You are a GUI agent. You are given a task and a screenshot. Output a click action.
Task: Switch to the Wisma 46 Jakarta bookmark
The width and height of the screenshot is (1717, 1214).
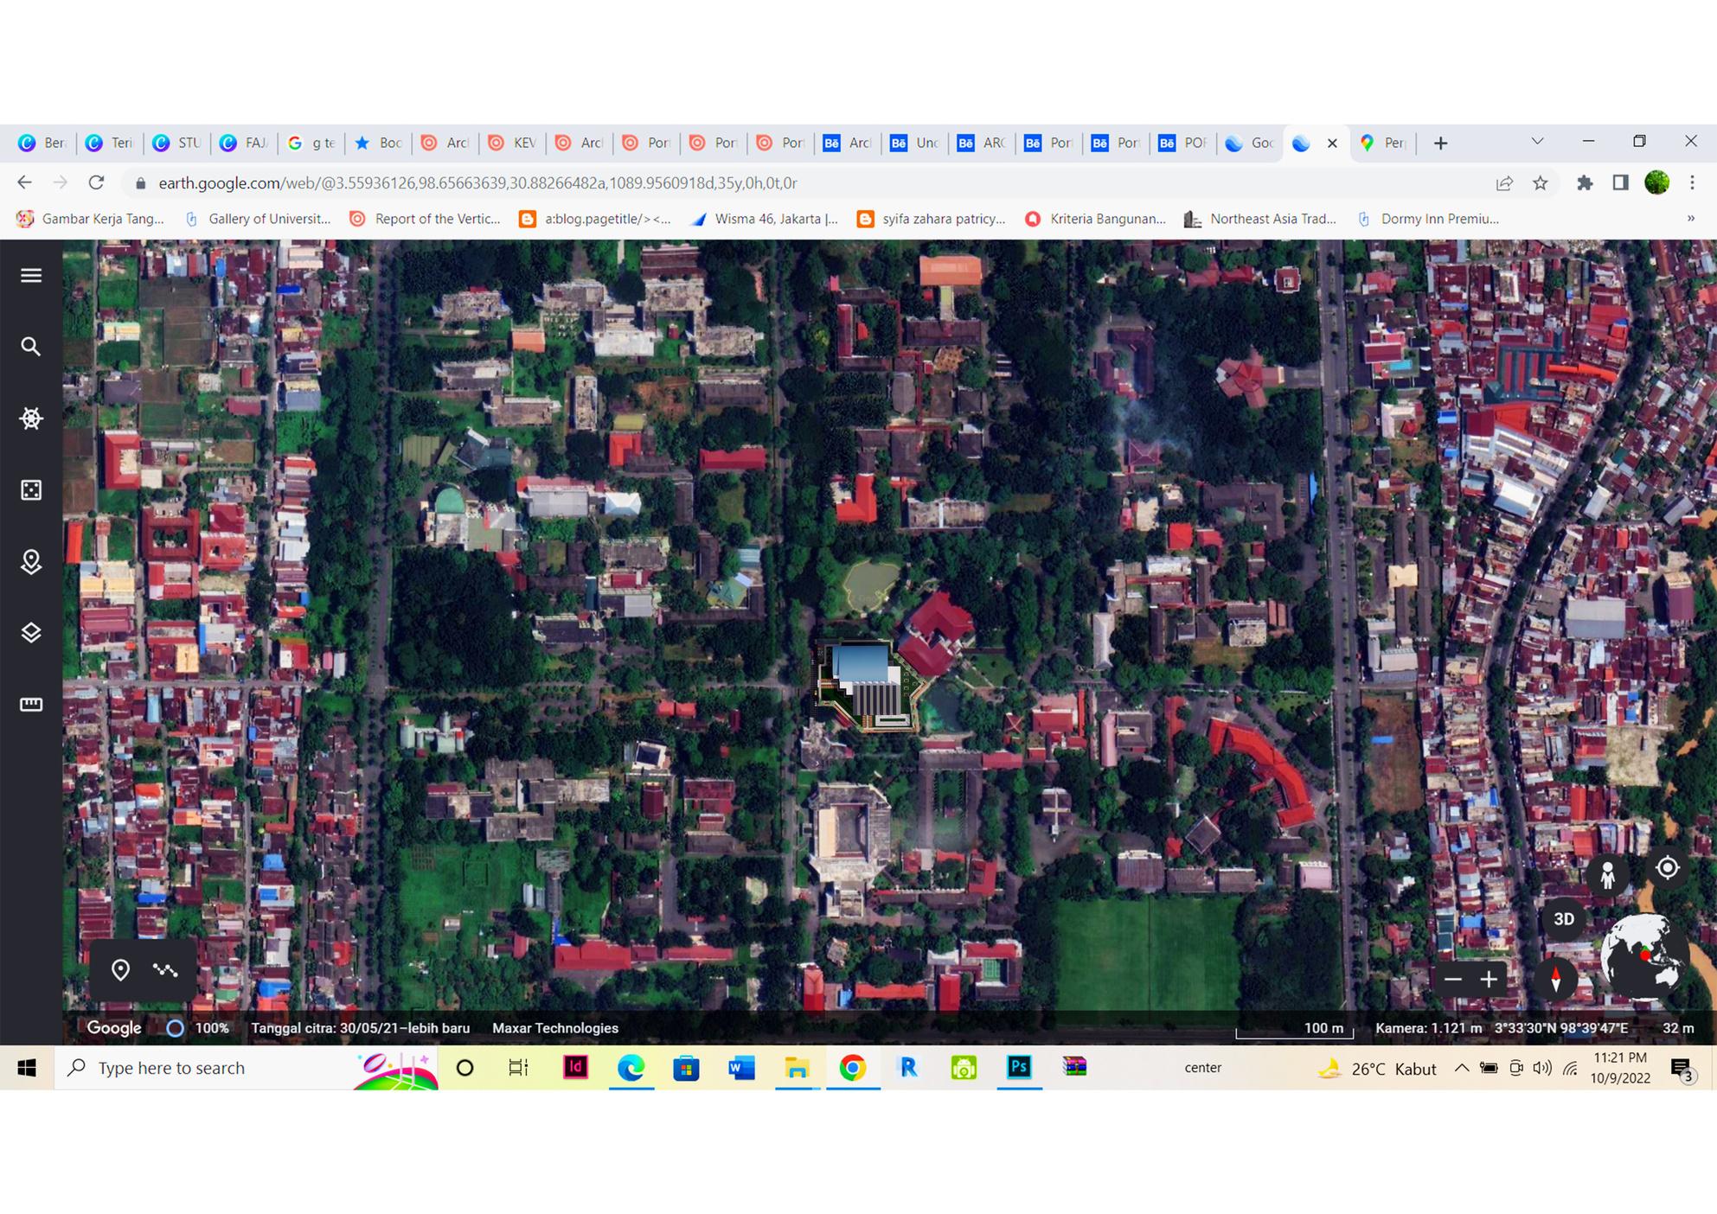(x=765, y=219)
